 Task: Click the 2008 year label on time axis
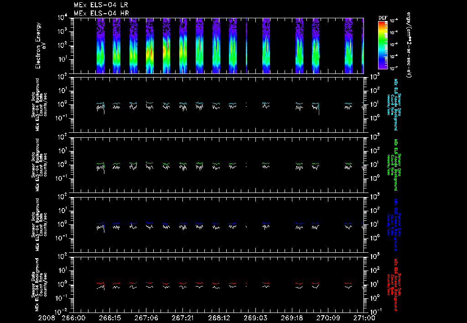click(47, 318)
